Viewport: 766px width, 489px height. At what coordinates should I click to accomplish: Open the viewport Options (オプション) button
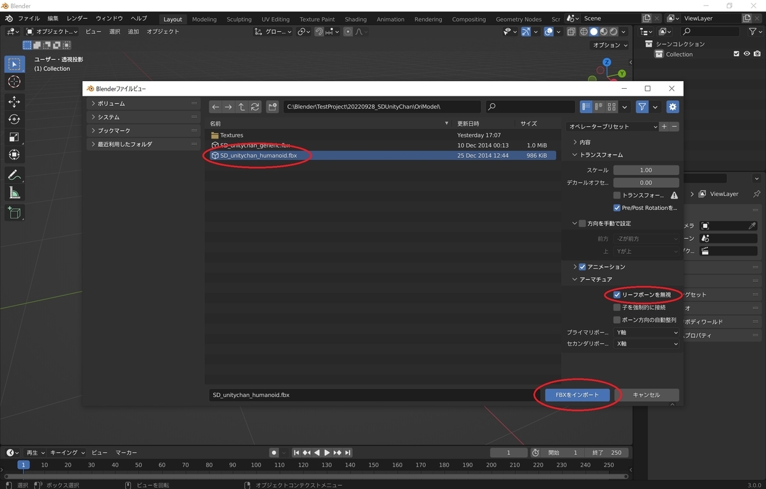click(x=611, y=45)
